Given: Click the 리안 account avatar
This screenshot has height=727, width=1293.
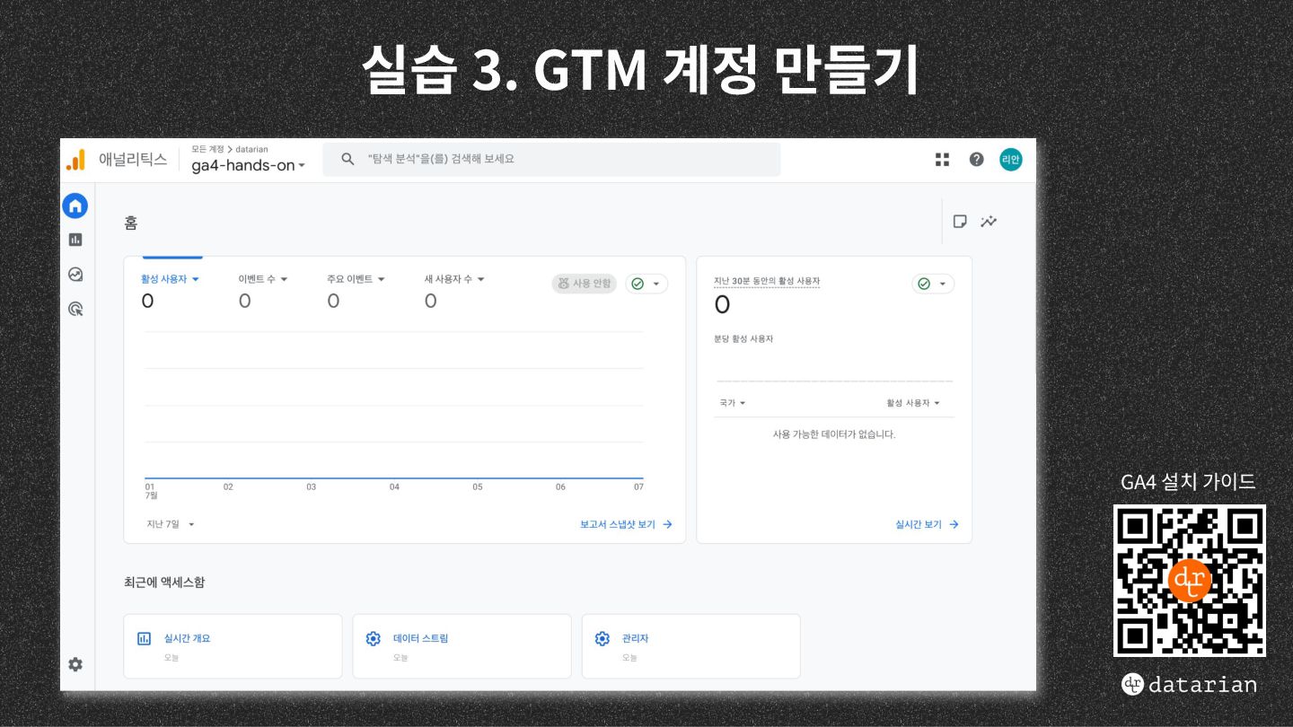Looking at the screenshot, I should pos(1011,160).
